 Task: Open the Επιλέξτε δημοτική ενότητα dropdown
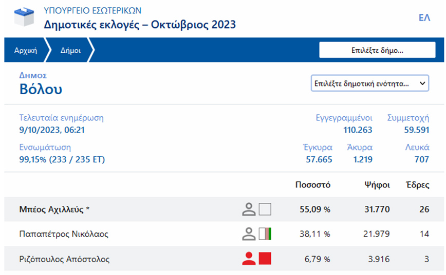point(365,83)
